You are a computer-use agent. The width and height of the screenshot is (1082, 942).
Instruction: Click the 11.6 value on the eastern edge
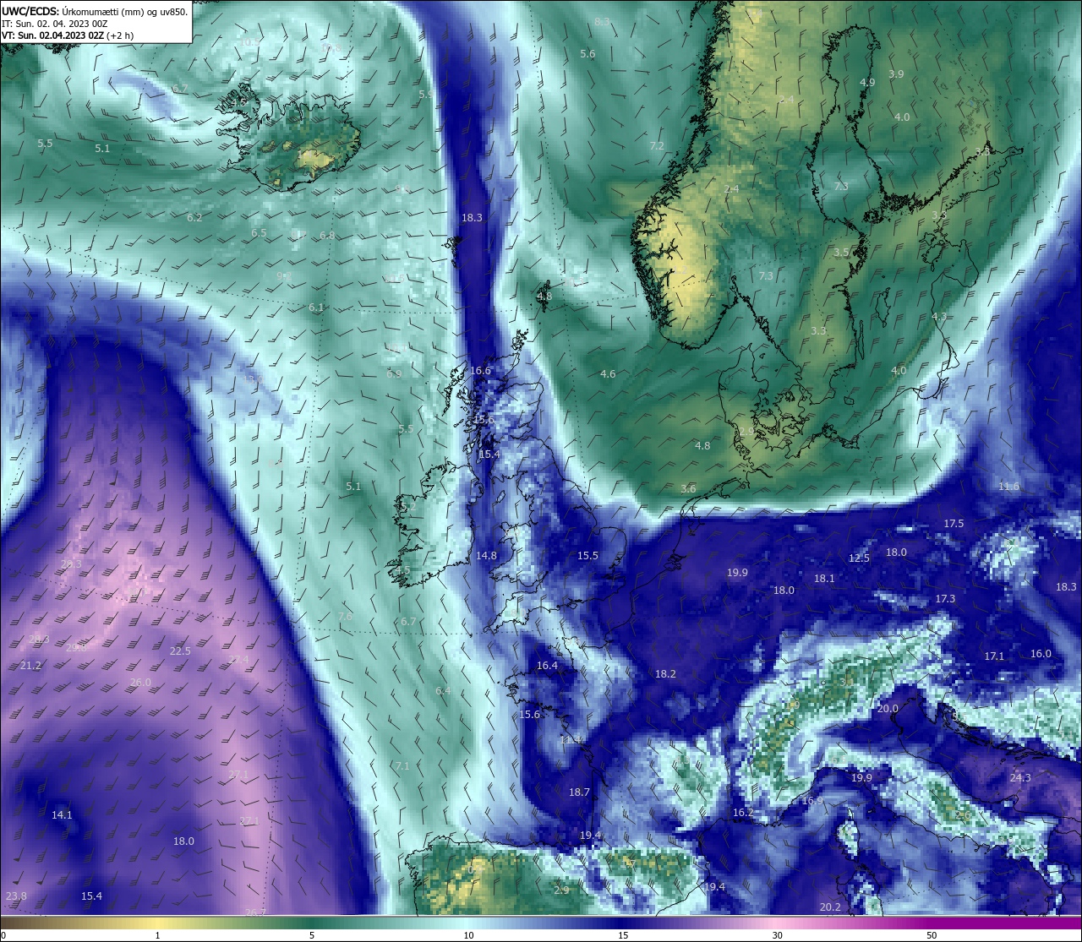click(x=1008, y=487)
